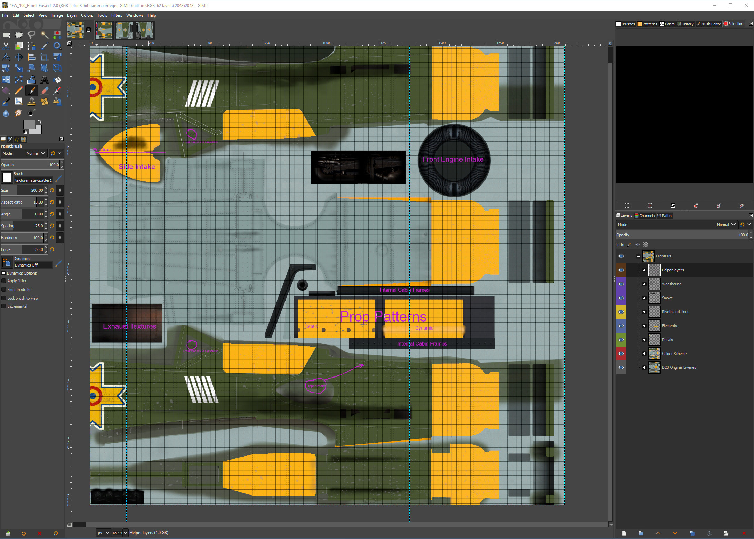Select the Text tool
The height and width of the screenshot is (539, 754).
(x=45, y=80)
